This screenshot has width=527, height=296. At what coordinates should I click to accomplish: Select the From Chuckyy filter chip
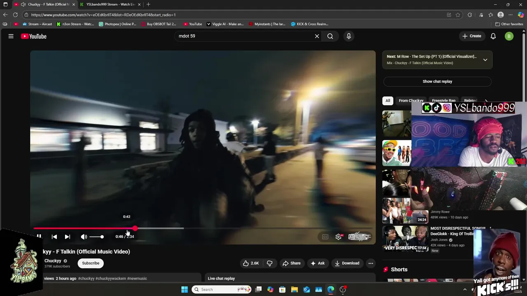[411, 101]
